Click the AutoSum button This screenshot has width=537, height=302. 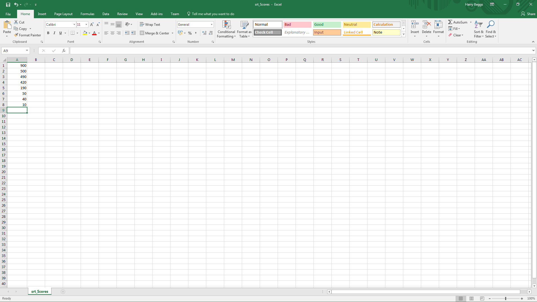click(458, 22)
